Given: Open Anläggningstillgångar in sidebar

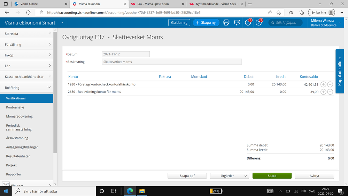Looking at the screenshot, I should 22,147.
